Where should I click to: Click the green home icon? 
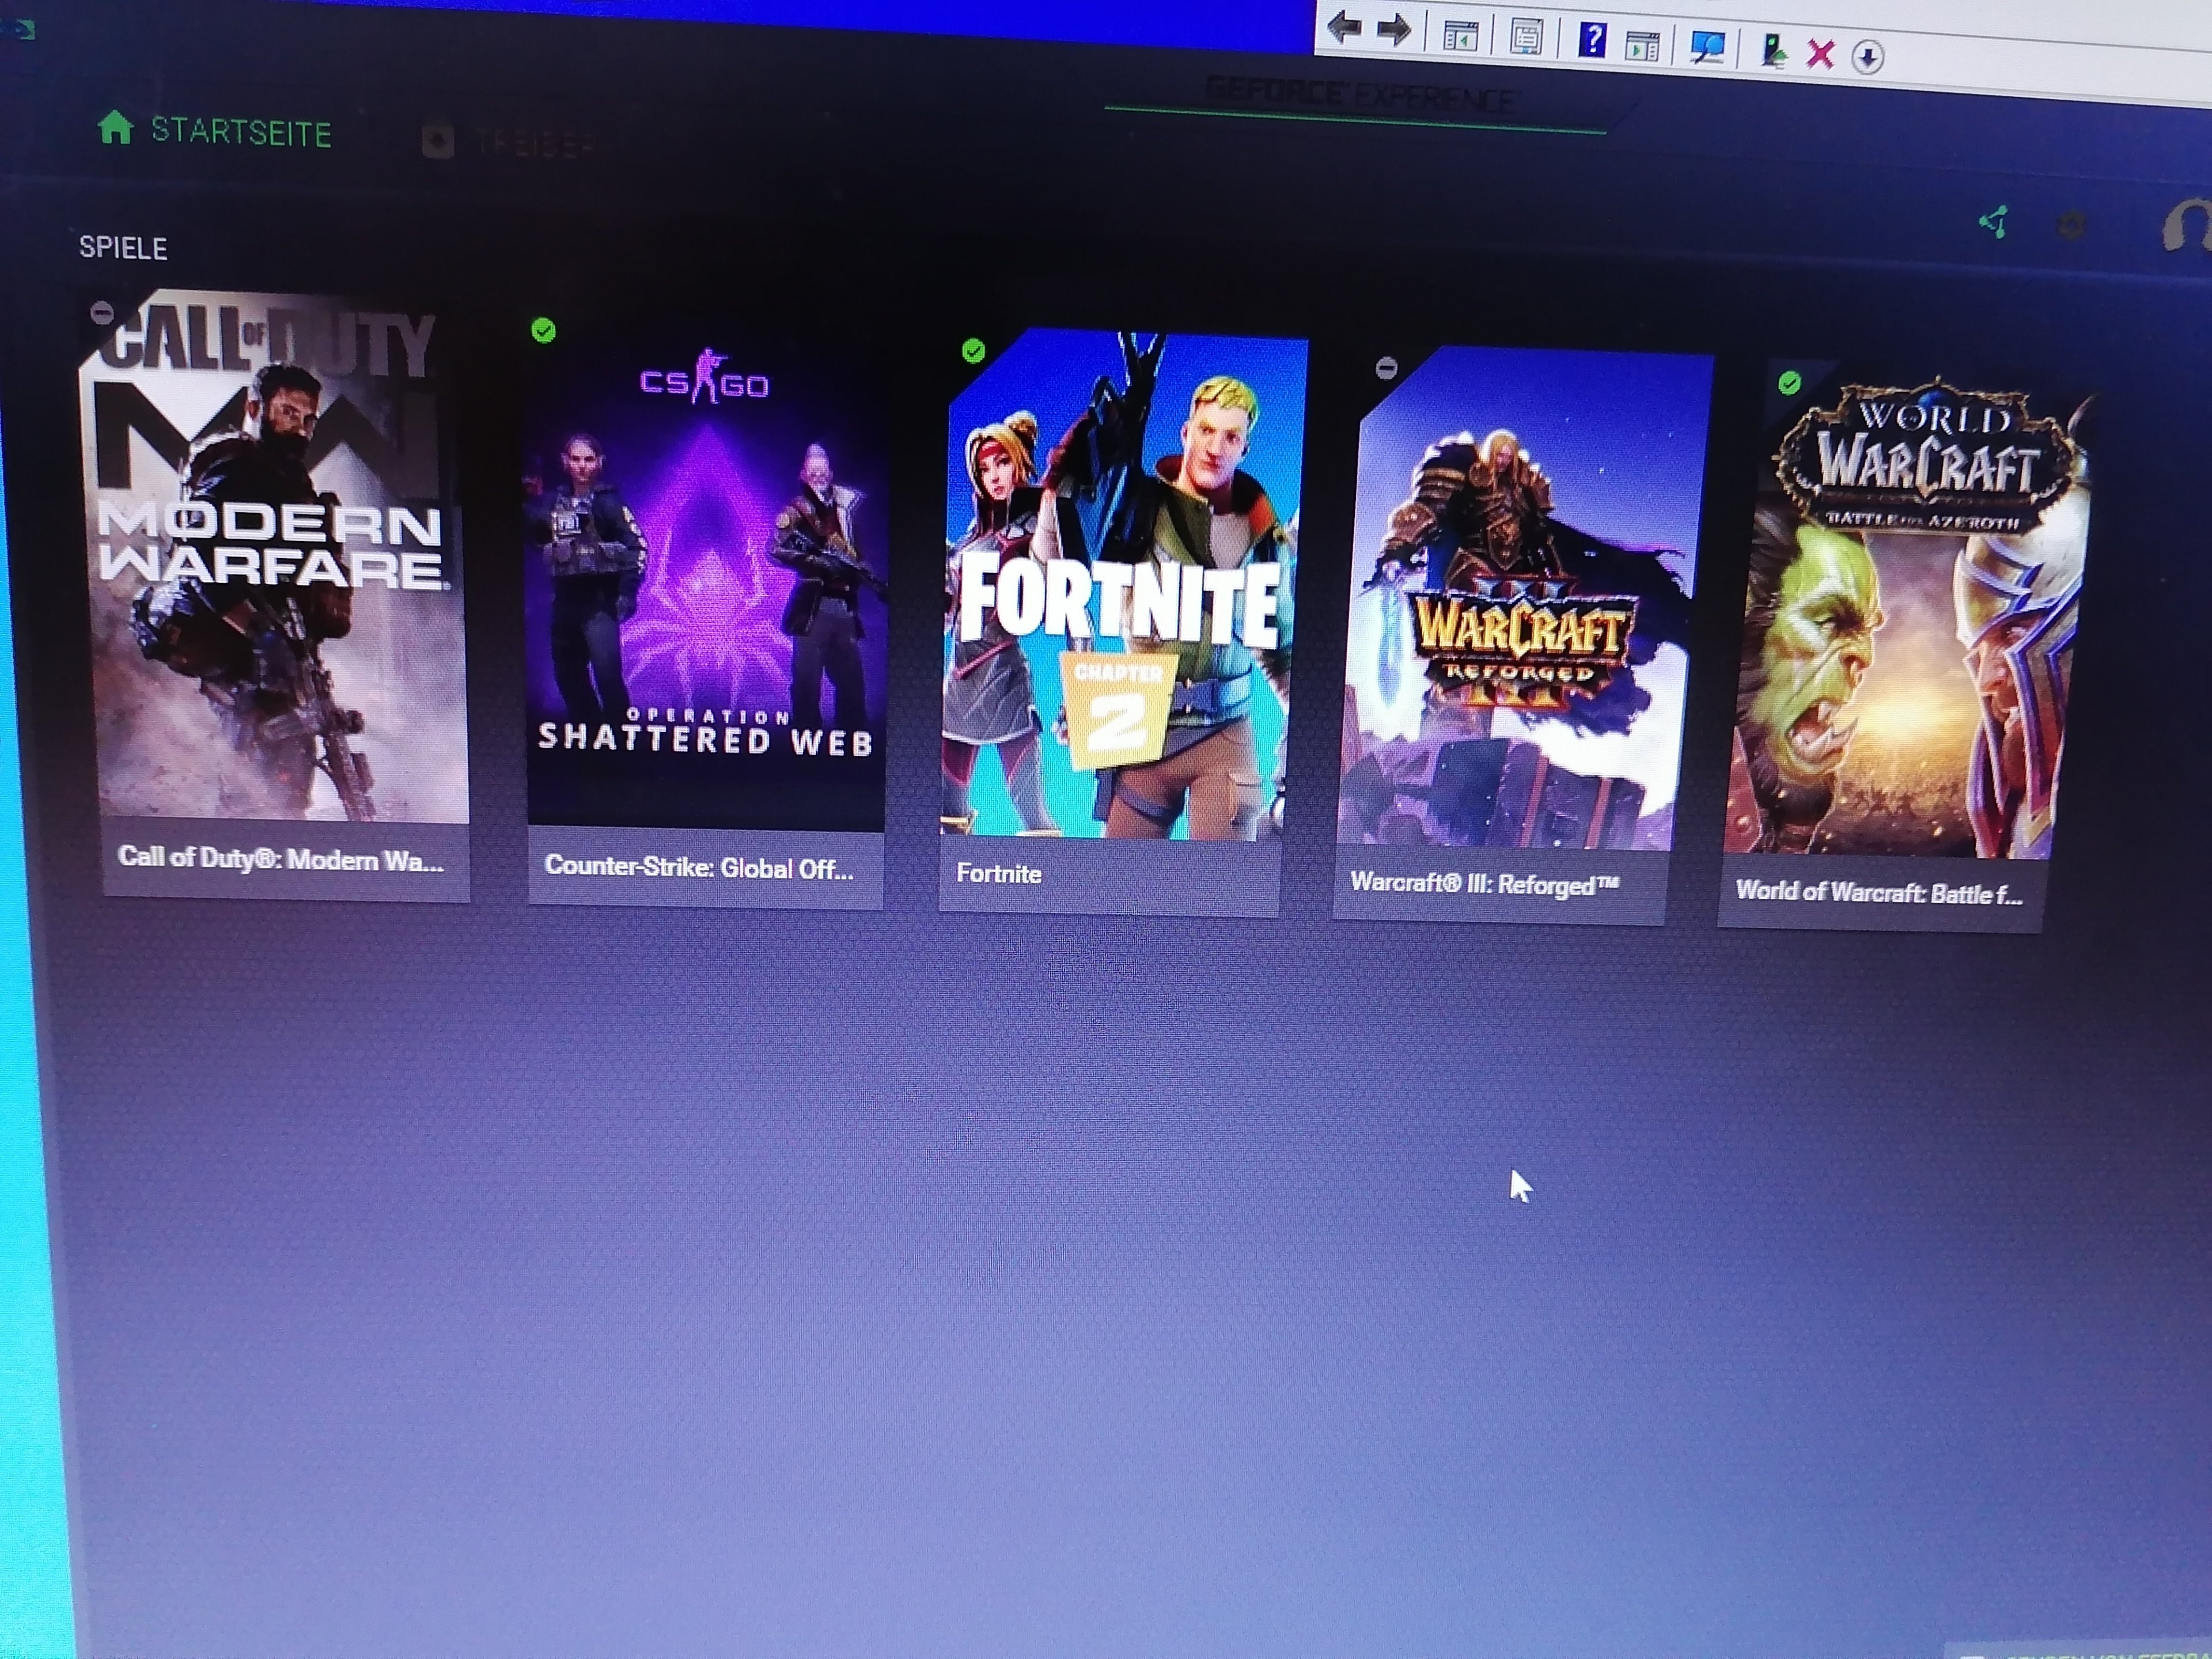[116, 128]
